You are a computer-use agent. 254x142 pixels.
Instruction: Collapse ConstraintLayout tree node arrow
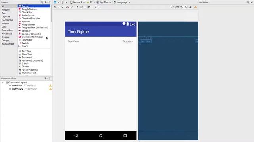click(x=3, y=82)
